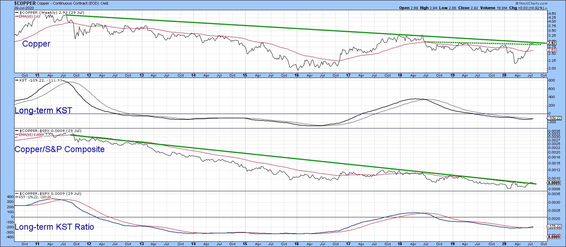
Task: Click the 'Copper' blue panel label
Action: point(36,44)
